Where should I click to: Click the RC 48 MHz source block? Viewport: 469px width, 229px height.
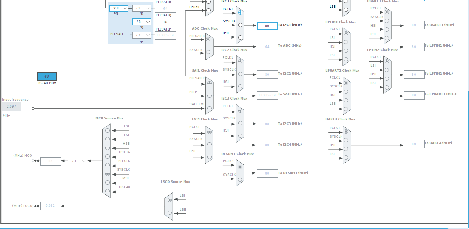46,76
